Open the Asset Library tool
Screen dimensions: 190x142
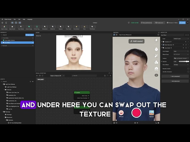coord(4,28)
